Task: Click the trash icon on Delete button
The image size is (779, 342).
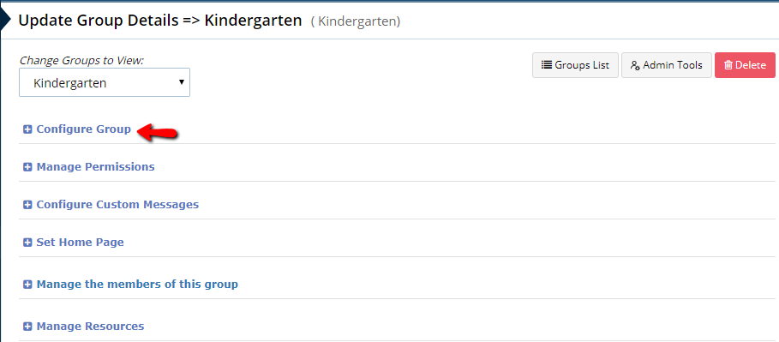Action: coord(728,65)
